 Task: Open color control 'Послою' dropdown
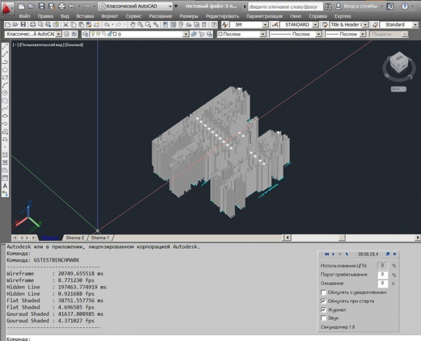[263, 34]
